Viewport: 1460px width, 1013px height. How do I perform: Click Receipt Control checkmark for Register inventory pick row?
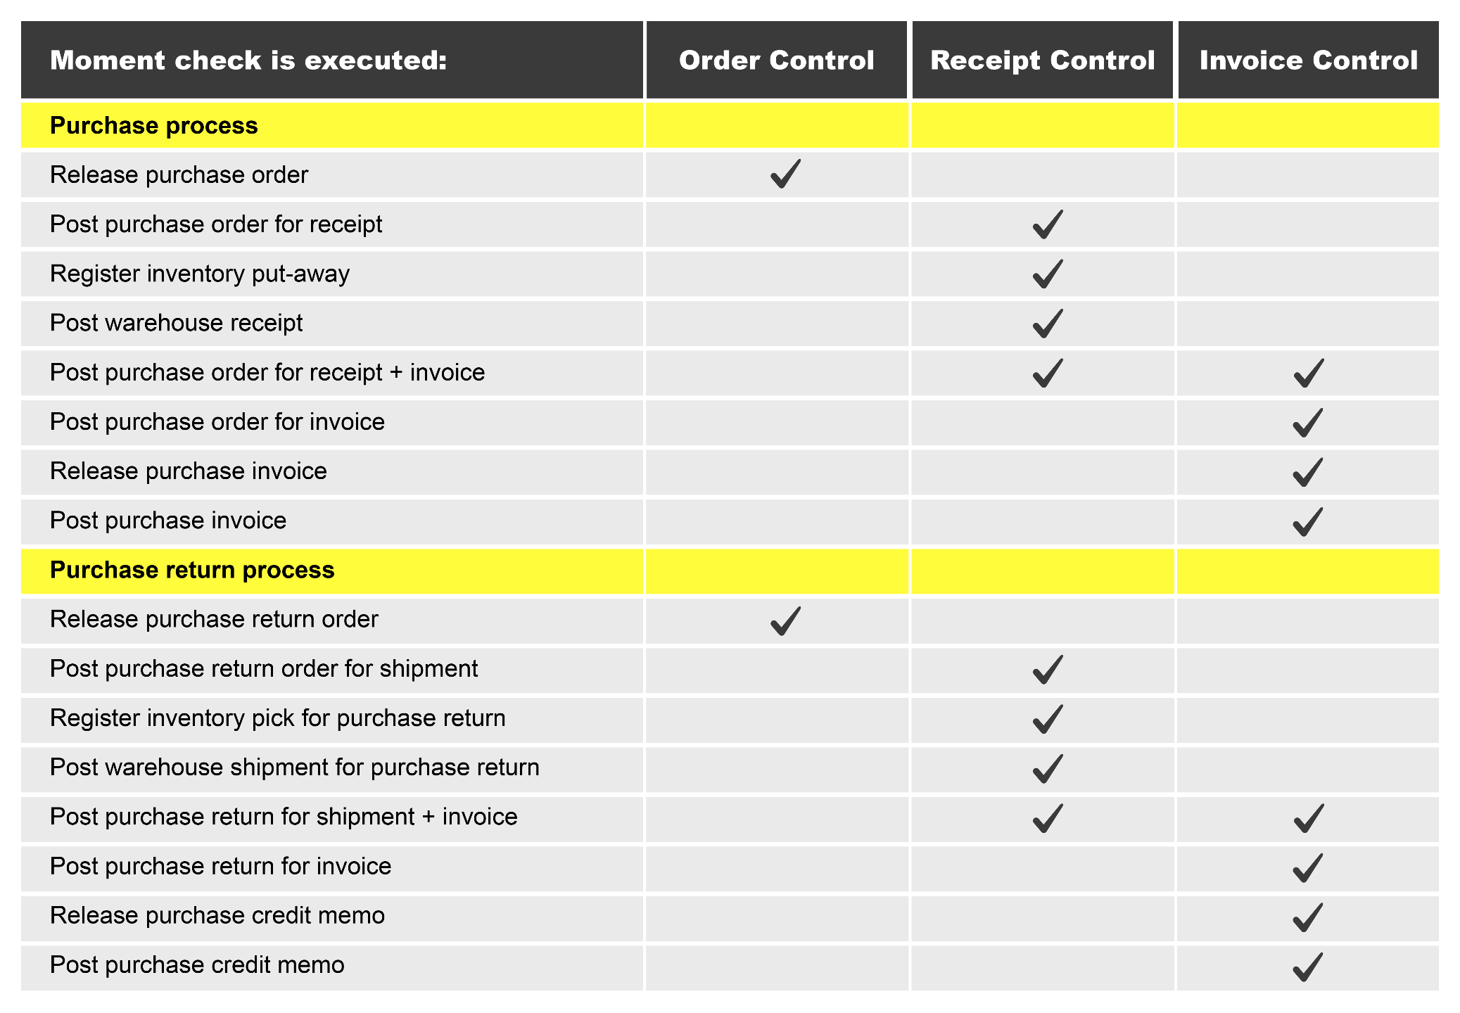(x=1047, y=719)
